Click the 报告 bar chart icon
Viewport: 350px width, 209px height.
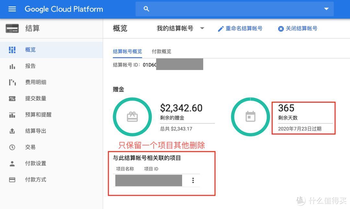point(12,66)
